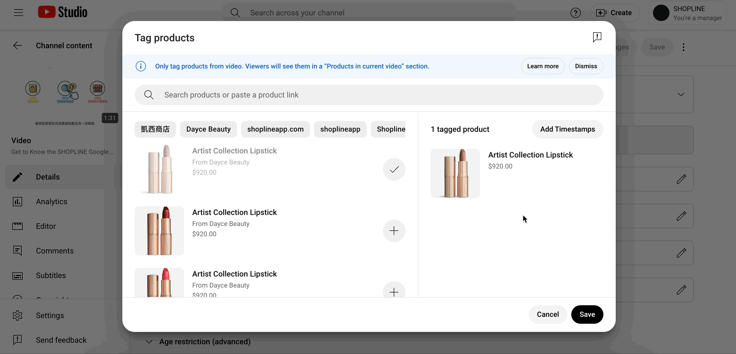Click the YouTube Studio logo
This screenshot has width=736, height=354.
point(62,12)
